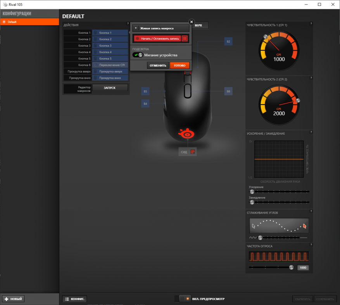Click the polling rate 1000 value field
340x305 pixels.
[x=303, y=267]
